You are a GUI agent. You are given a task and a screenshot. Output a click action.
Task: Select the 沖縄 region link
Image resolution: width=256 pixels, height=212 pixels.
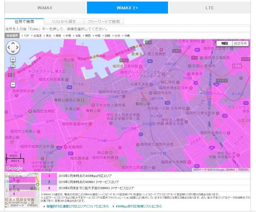click(127, 35)
